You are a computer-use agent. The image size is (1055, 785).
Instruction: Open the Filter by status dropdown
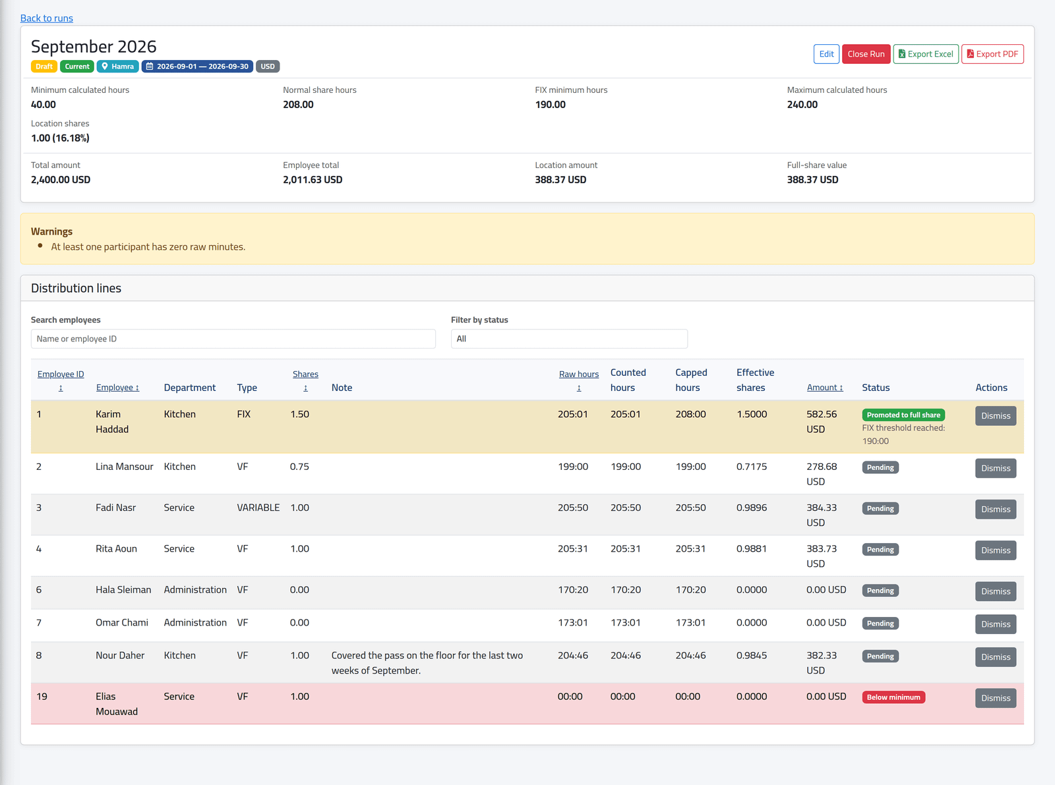569,339
